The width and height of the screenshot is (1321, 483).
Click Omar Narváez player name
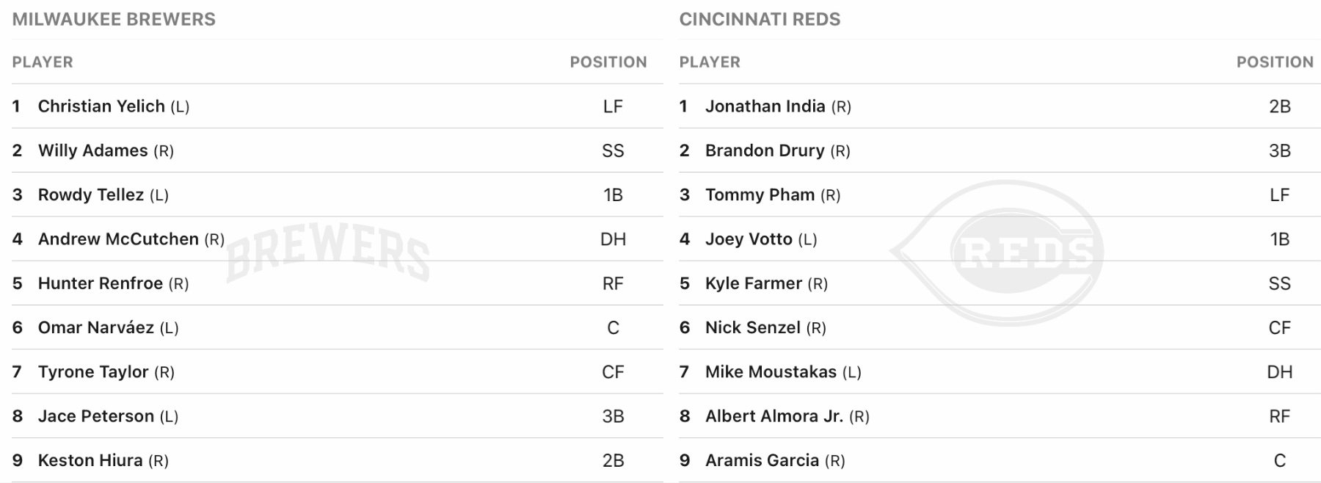(x=96, y=327)
